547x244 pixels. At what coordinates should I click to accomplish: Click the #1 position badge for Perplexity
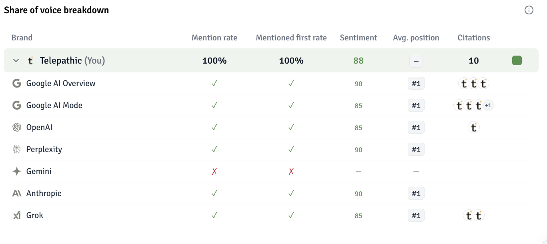[416, 150]
